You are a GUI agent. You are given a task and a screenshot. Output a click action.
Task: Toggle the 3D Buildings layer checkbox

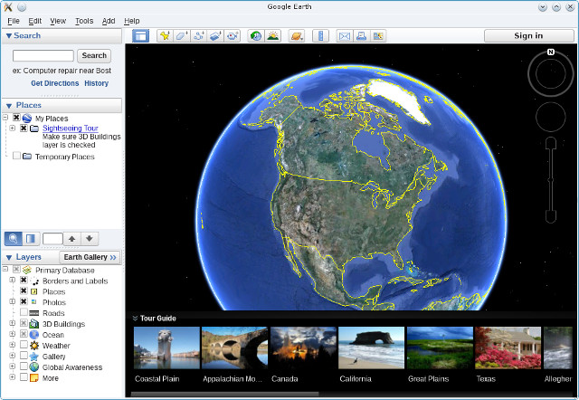click(24, 323)
